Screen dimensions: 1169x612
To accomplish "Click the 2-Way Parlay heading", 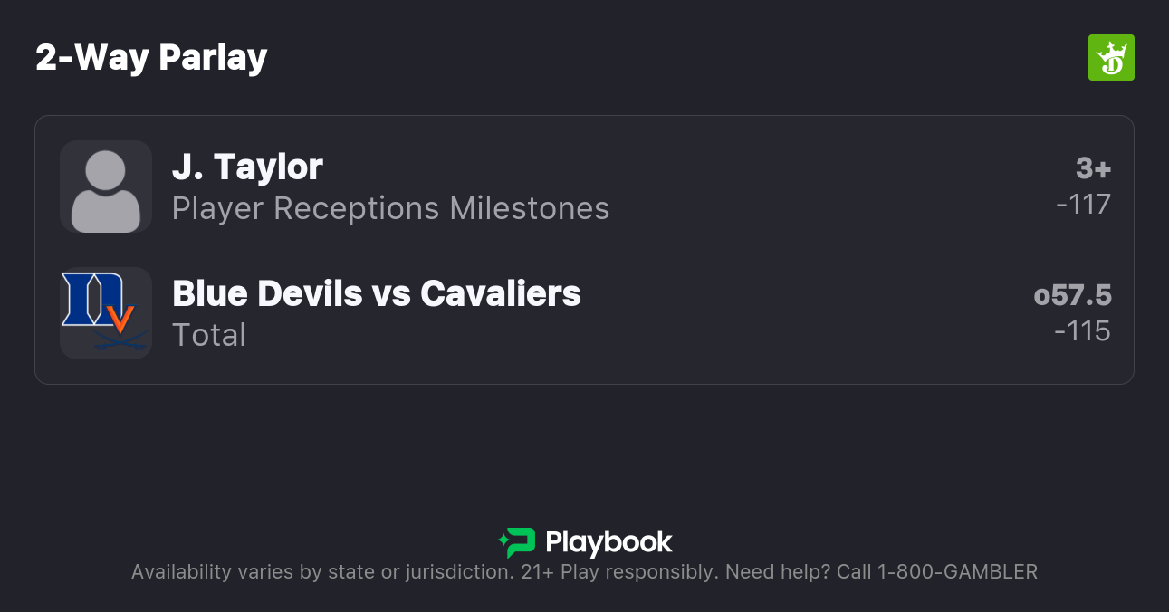I will coord(151,58).
